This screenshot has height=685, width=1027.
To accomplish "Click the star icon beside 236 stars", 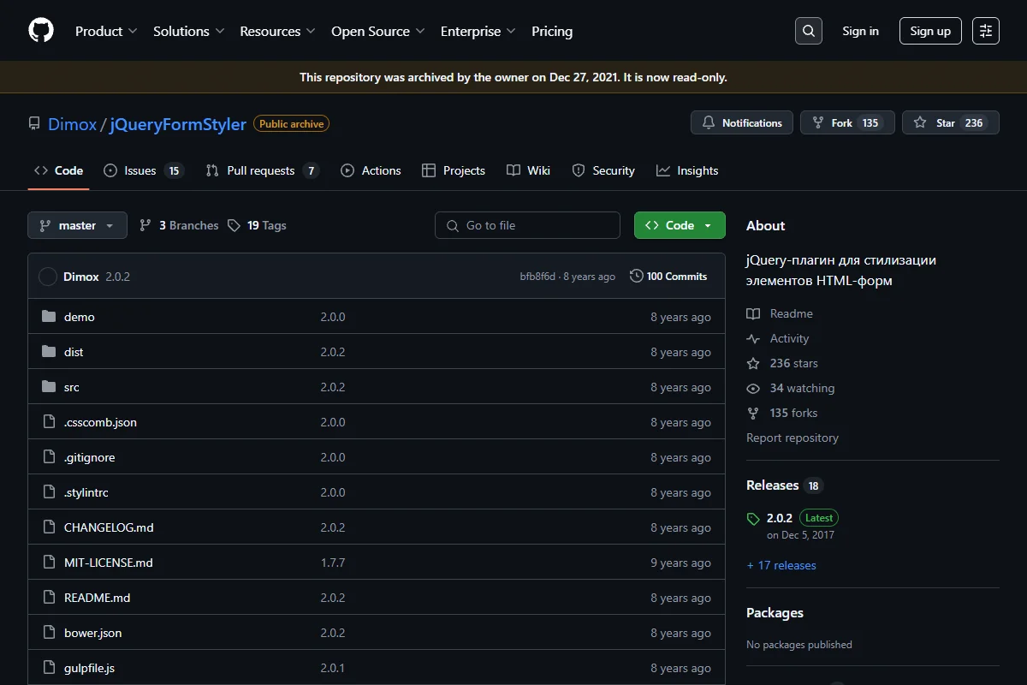I will pos(753,363).
